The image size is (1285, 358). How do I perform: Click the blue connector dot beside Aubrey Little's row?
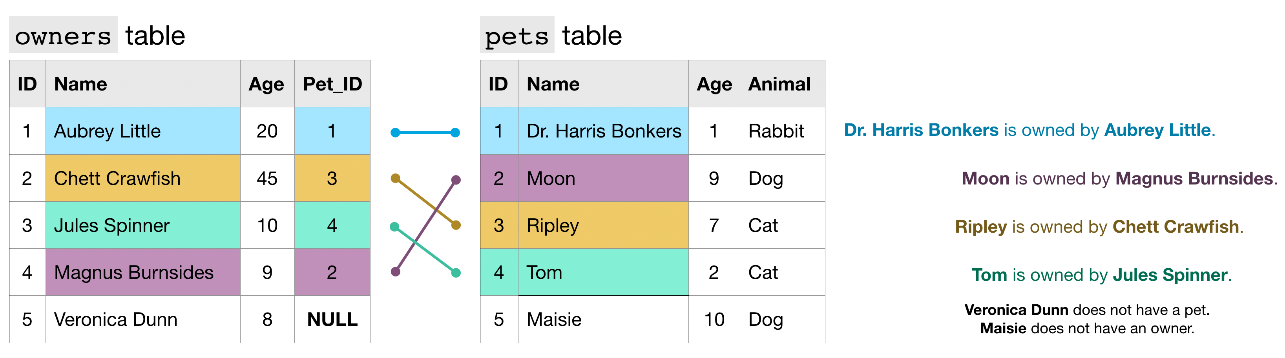click(396, 132)
